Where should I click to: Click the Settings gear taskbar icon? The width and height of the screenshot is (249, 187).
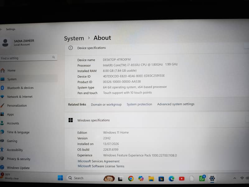212,178
